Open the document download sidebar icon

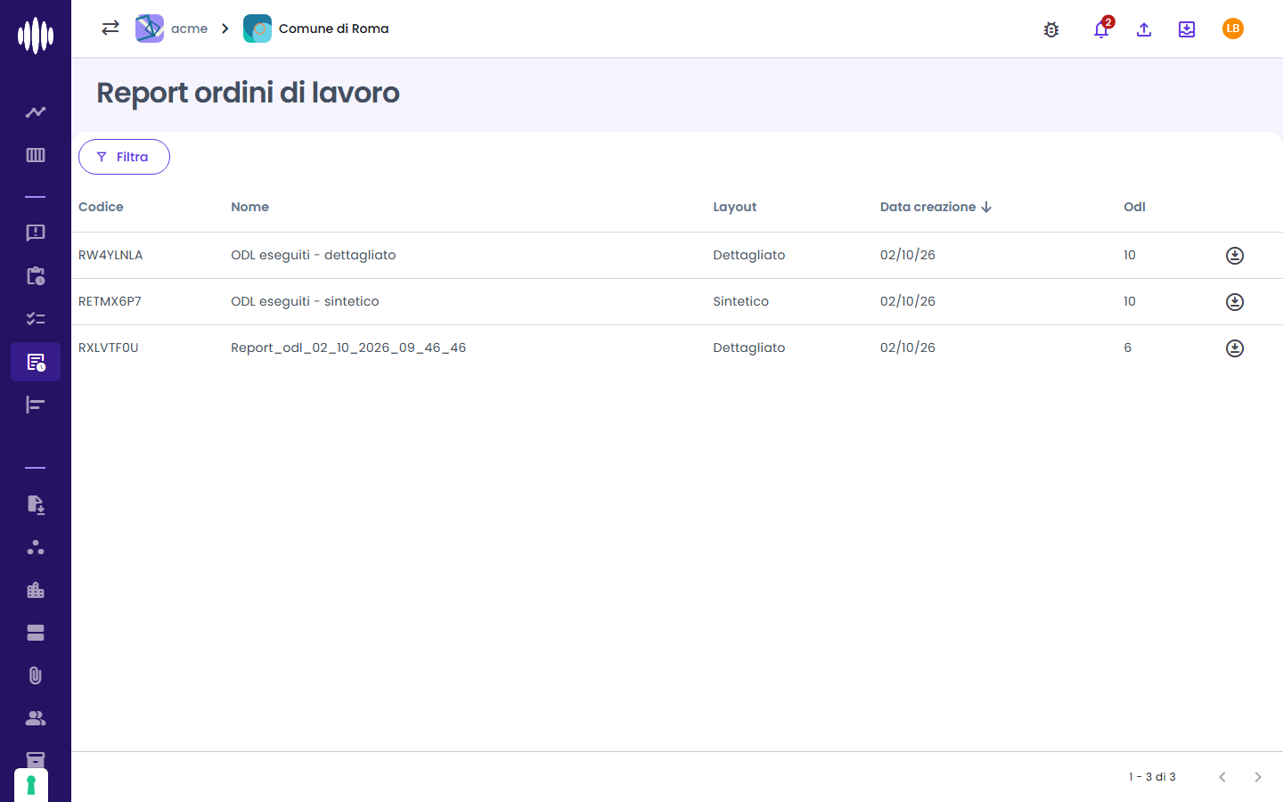click(x=36, y=504)
